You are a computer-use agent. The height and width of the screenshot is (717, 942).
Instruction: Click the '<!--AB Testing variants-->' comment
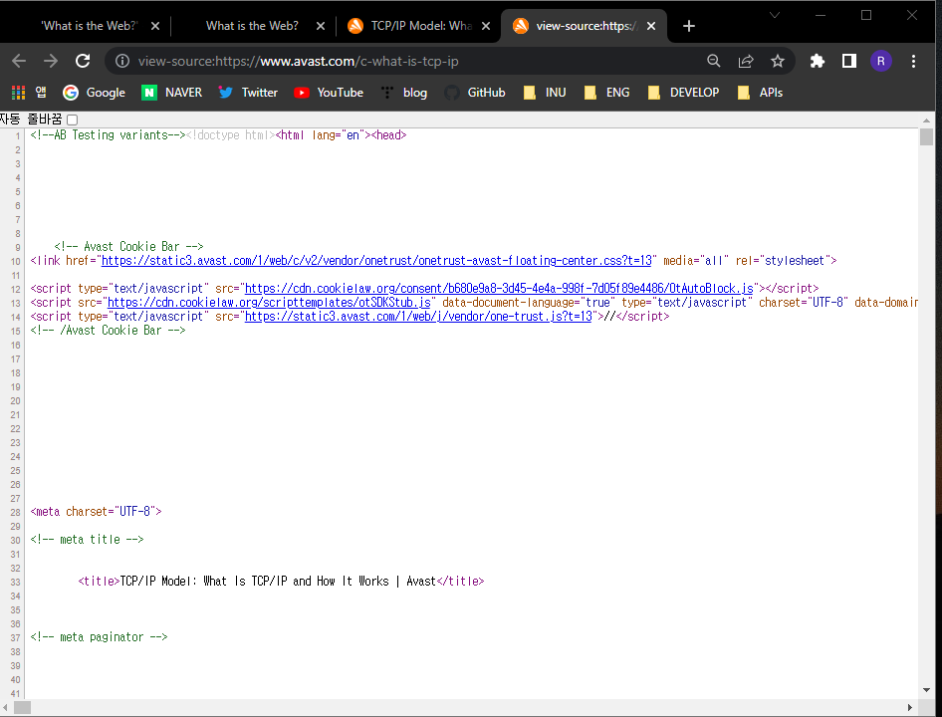[x=109, y=135]
